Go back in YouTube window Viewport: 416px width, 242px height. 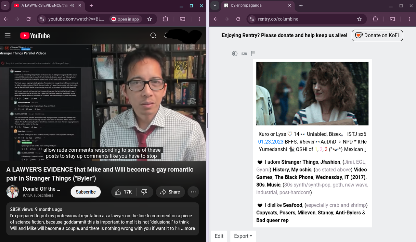click(x=6, y=19)
